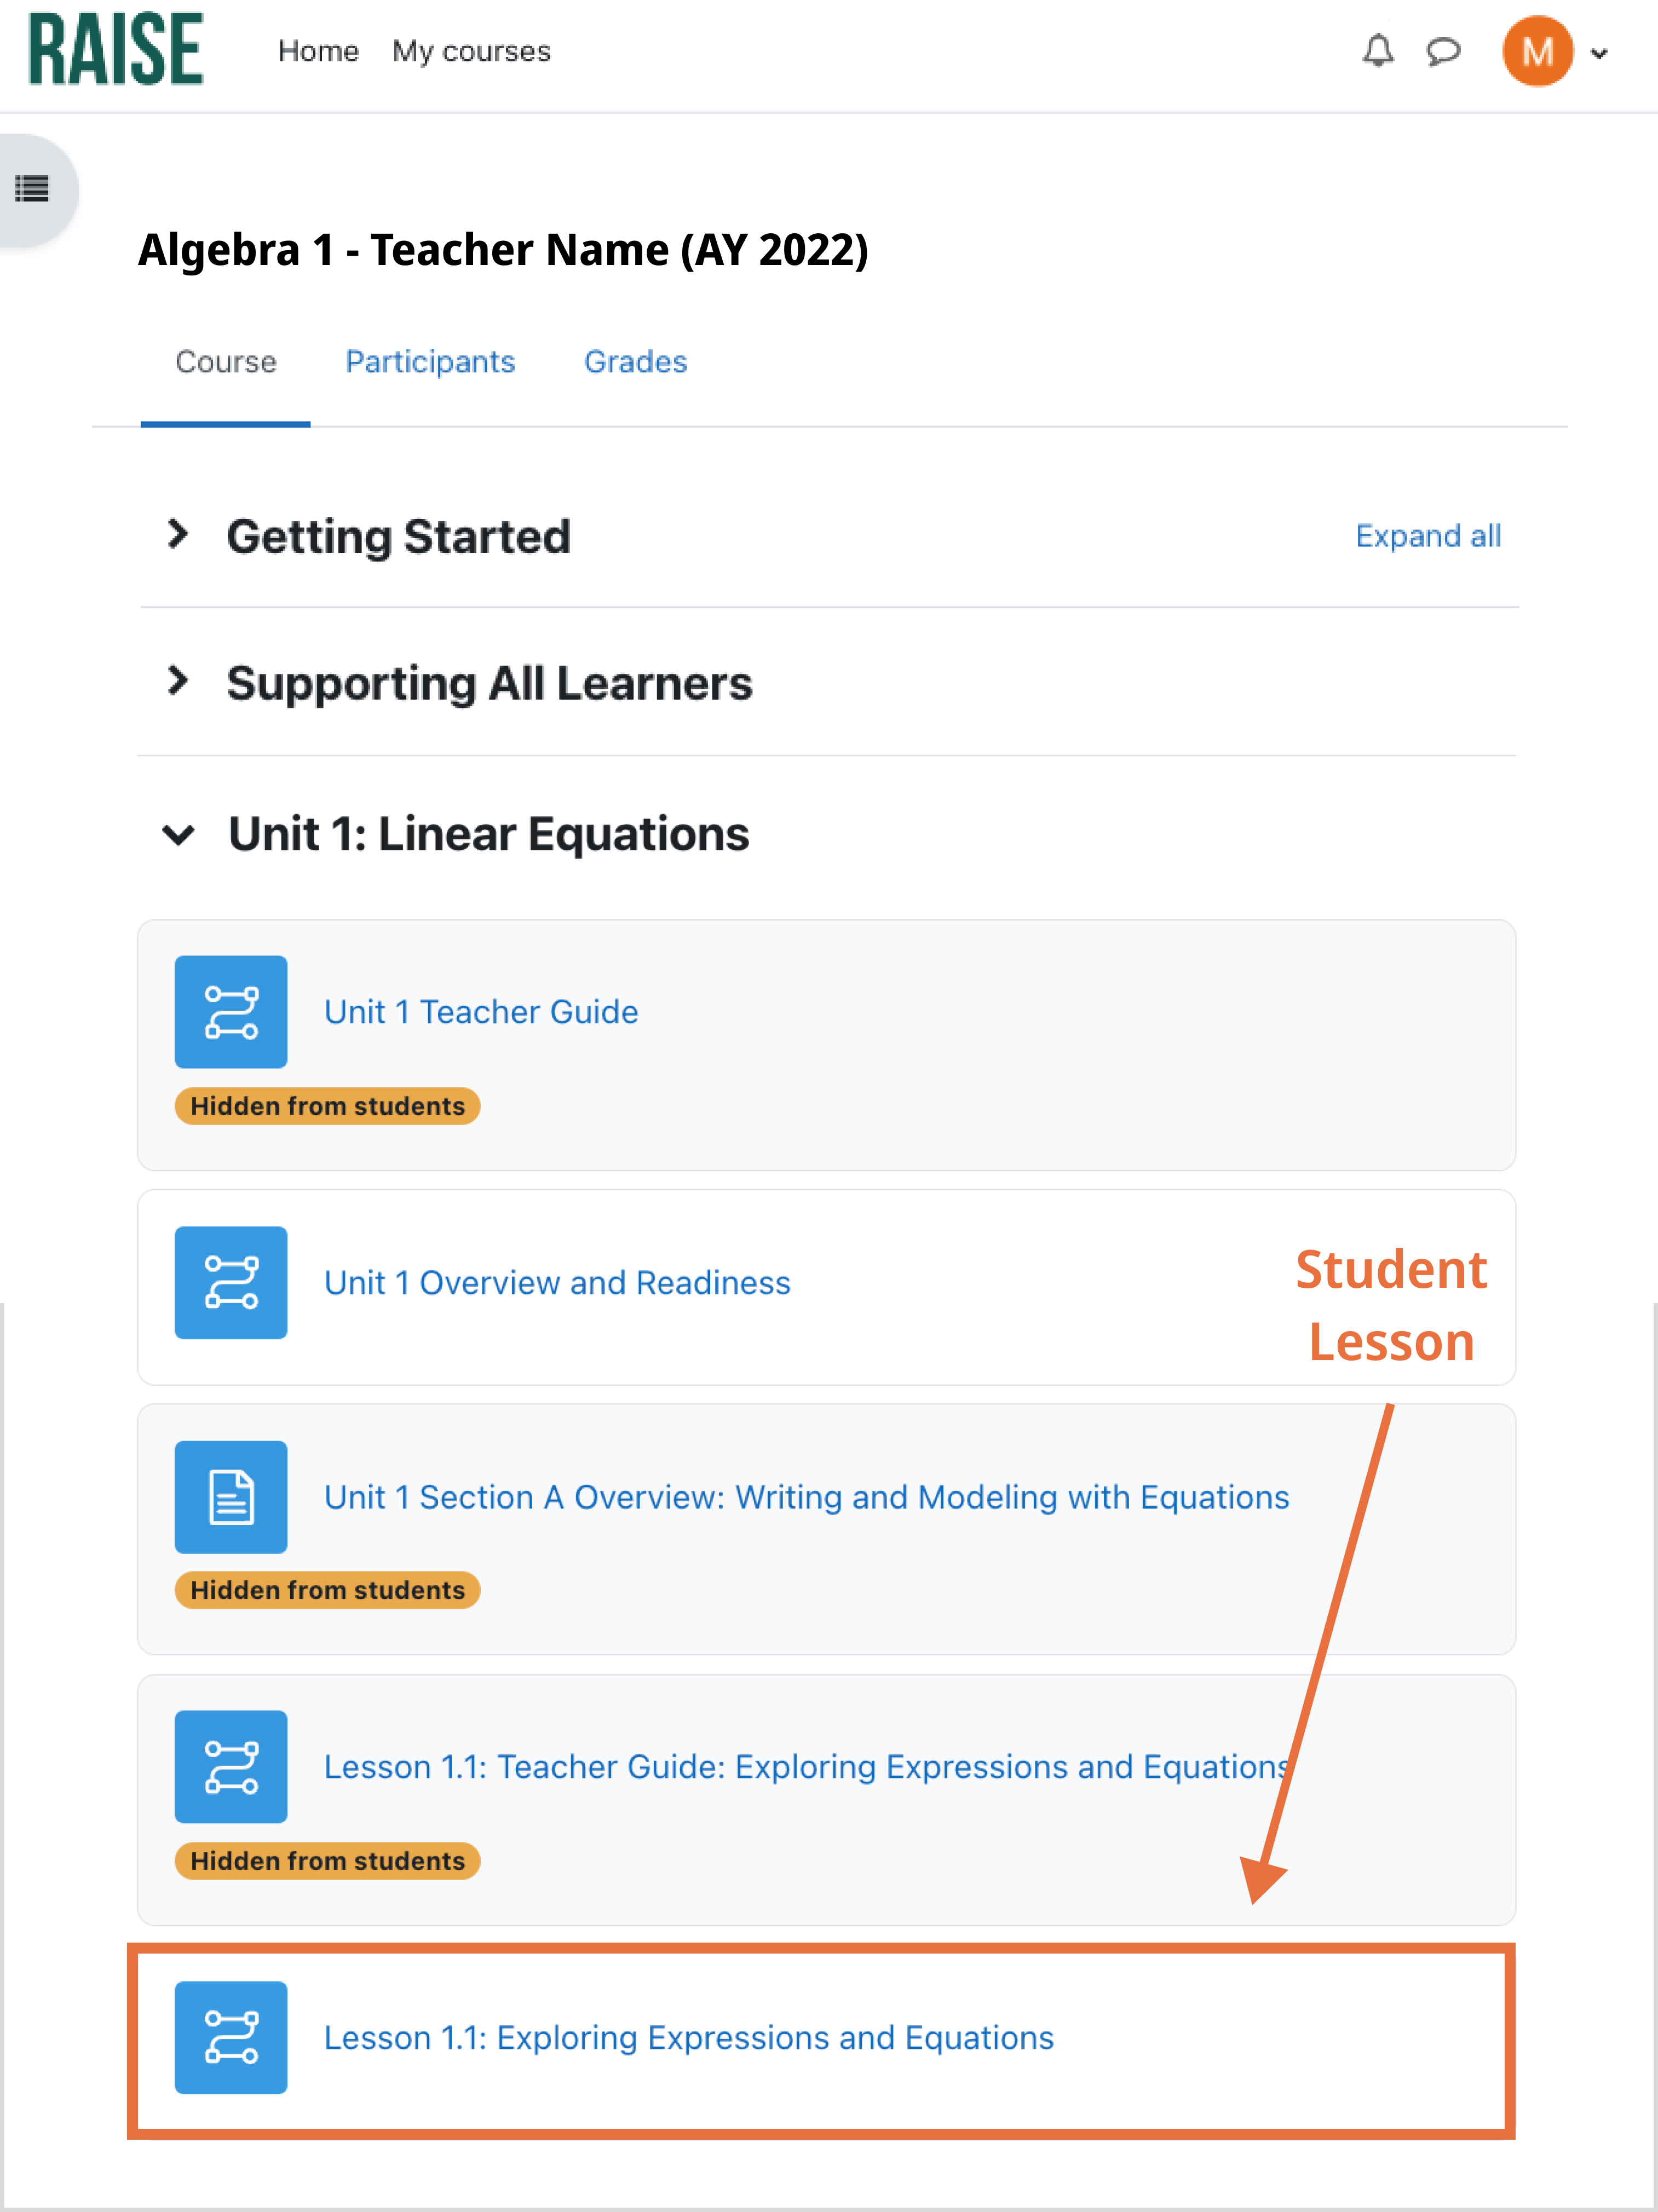The width and height of the screenshot is (1658, 2212).
Task: Select the Course tab
Action: tap(226, 362)
